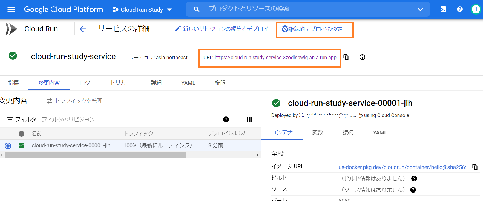Open the filter help question mark icon
This screenshot has width=483, height=201.
(x=226, y=119)
